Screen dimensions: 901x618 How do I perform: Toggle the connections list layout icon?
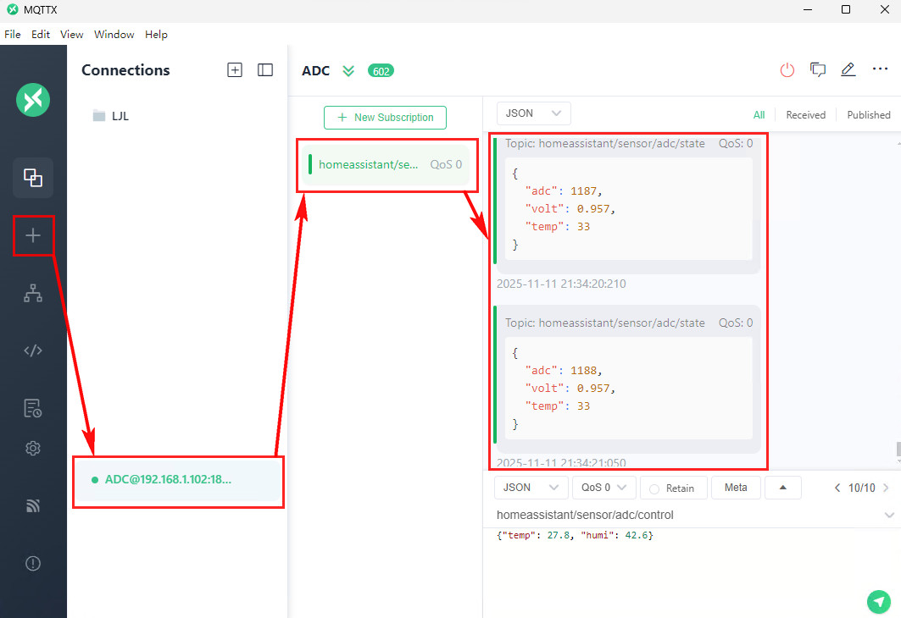pyautogui.click(x=265, y=70)
